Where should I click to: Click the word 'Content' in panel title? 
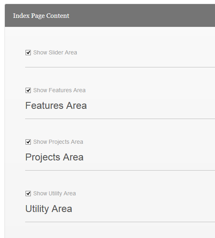click(58, 15)
